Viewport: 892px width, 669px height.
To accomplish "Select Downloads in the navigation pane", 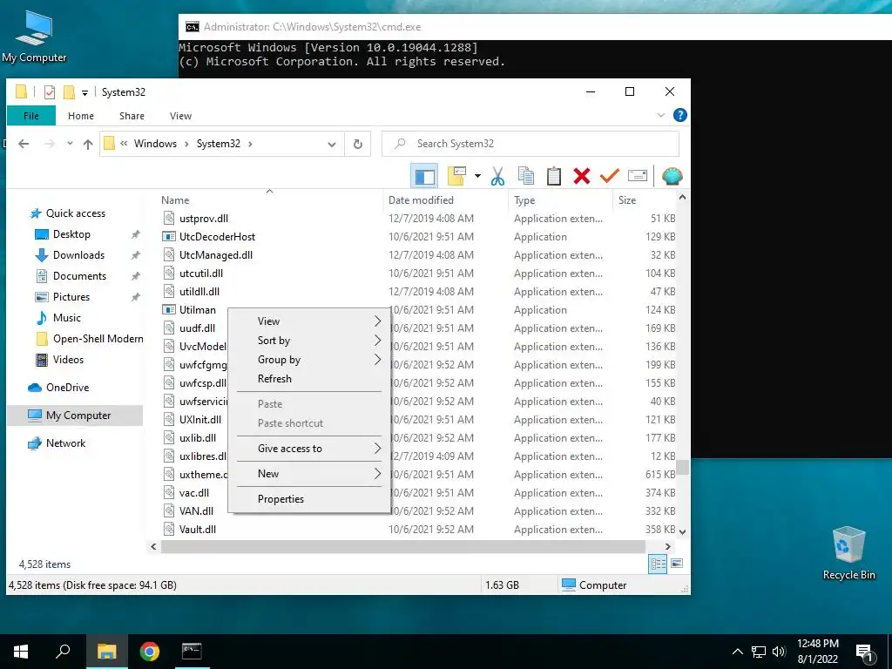I will coord(78,255).
